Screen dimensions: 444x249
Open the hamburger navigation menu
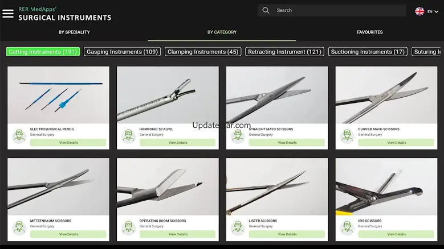[x=8, y=13]
